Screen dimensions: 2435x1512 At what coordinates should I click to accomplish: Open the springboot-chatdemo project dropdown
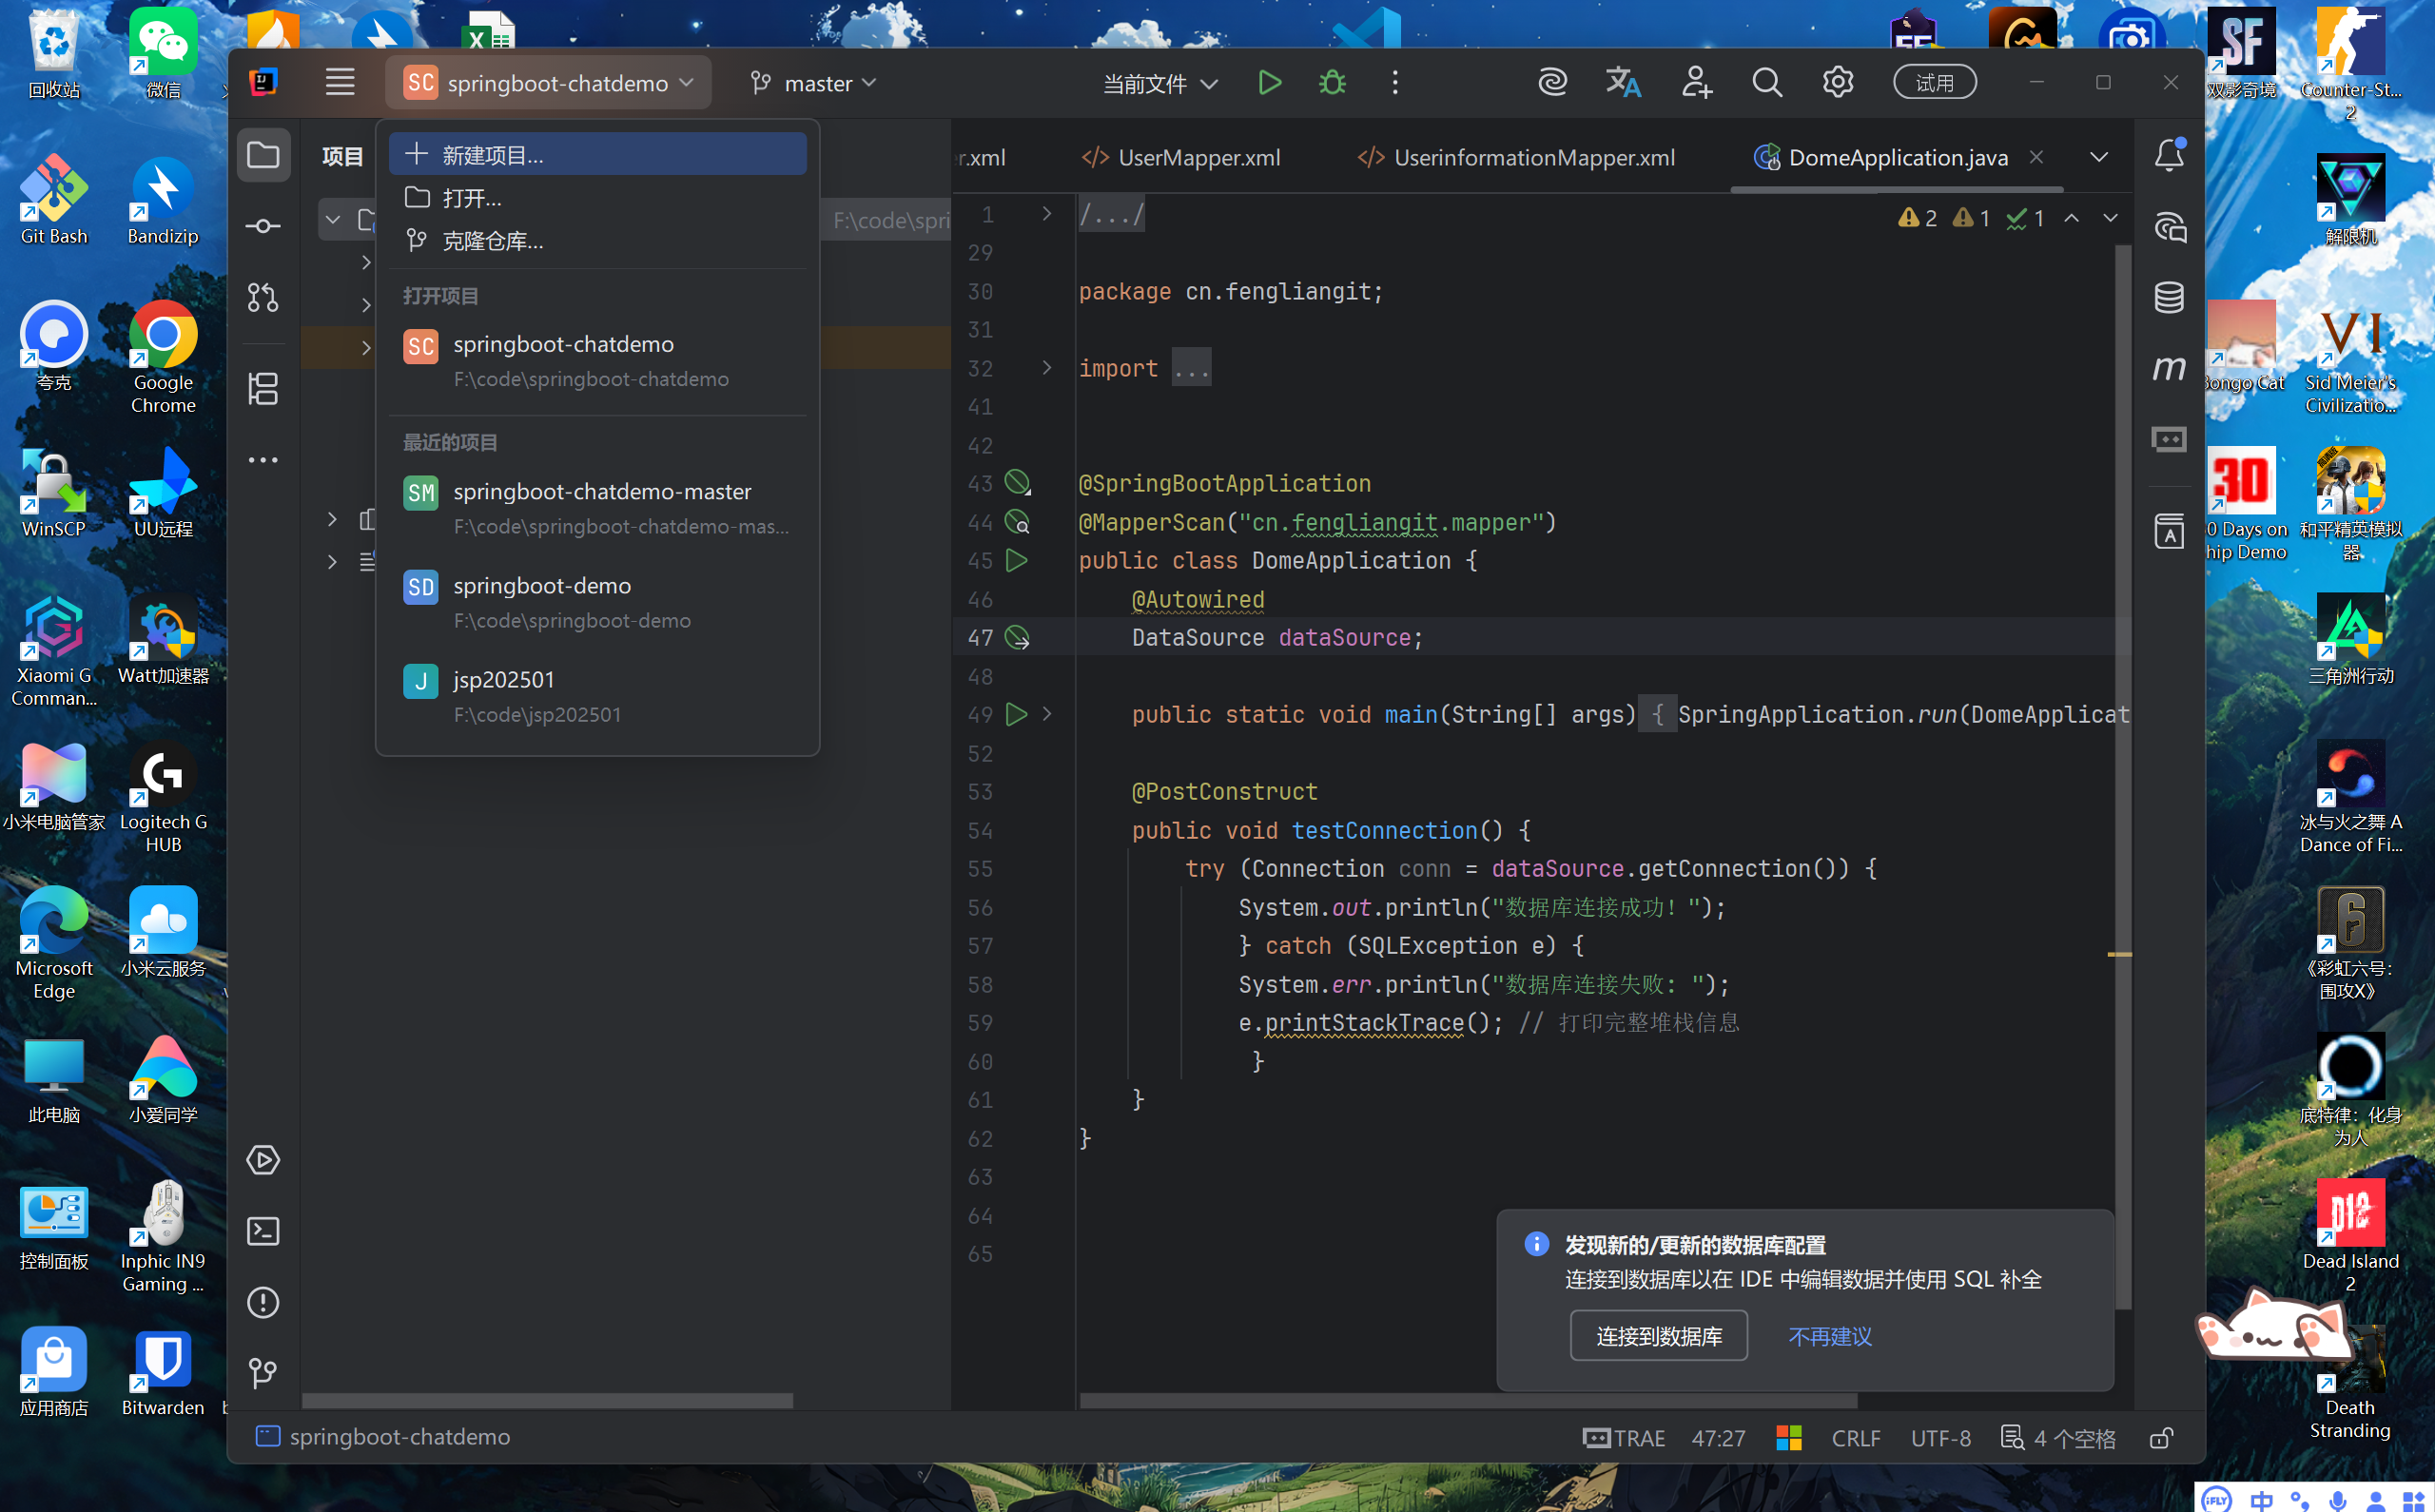tap(548, 83)
